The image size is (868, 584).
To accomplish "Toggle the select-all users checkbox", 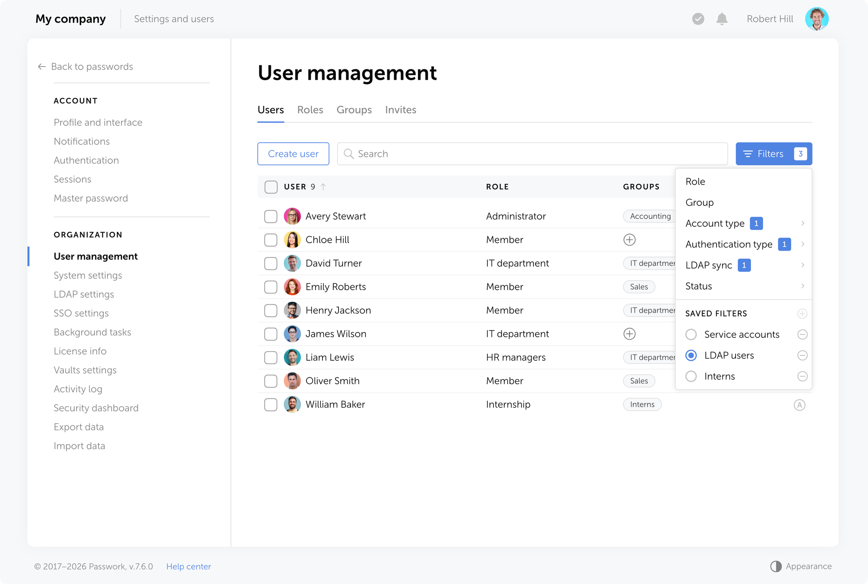I will point(271,187).
